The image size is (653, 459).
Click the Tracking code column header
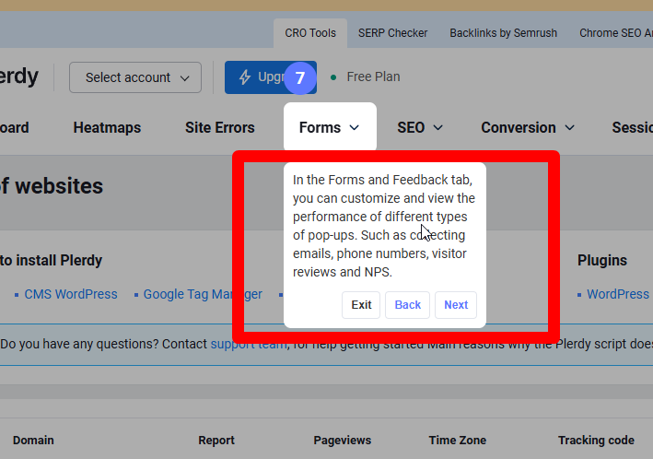(596, 441)
